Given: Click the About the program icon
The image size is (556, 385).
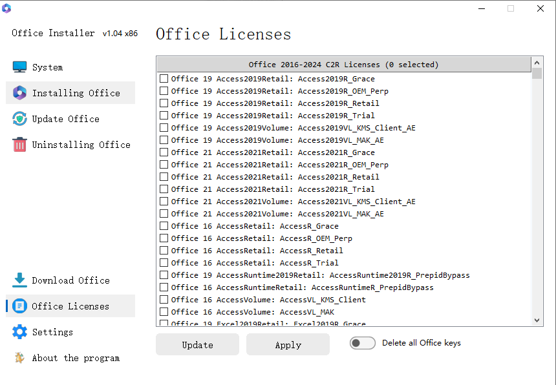Looking at the screenshot, I should click(x=18, y=357).
